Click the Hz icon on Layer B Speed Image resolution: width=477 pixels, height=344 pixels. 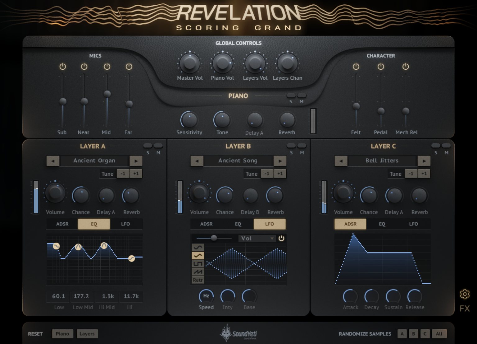[206, 296]
